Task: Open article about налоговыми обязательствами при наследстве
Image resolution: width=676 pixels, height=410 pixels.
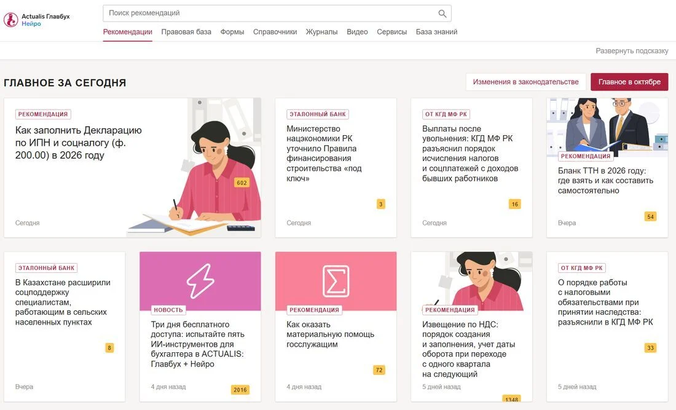Action: [605, 302]
